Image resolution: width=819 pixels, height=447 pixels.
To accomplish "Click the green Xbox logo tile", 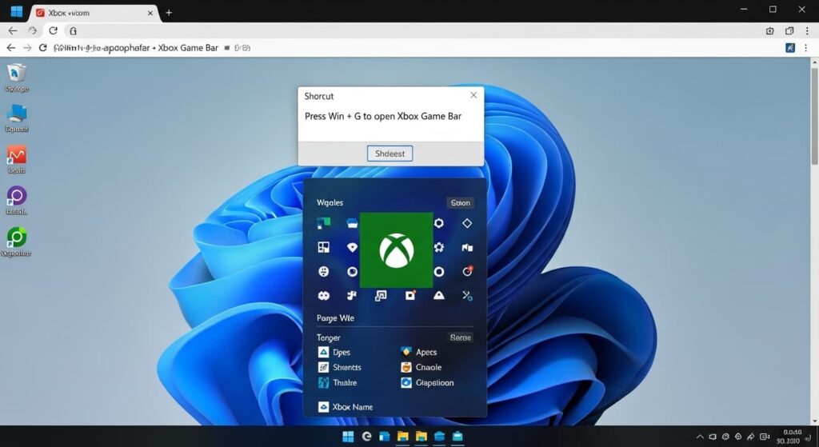I will (x=396, y=249).
